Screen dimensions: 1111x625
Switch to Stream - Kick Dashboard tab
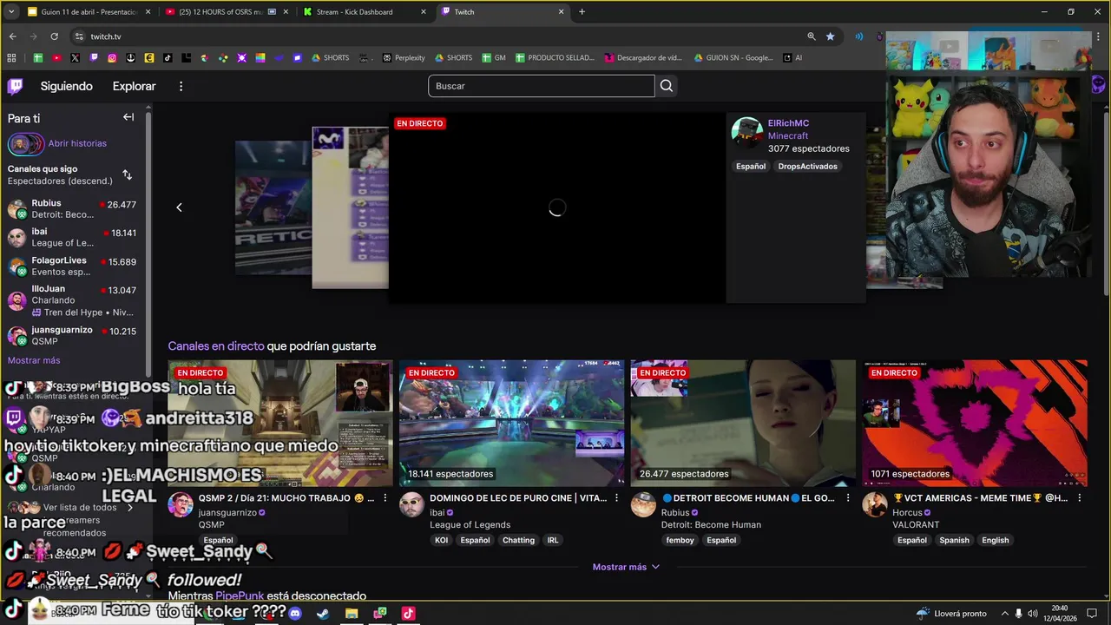[x=363, y=12]
